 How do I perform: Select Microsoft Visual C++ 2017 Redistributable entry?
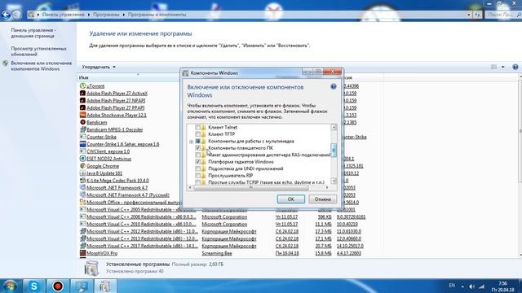142,246
